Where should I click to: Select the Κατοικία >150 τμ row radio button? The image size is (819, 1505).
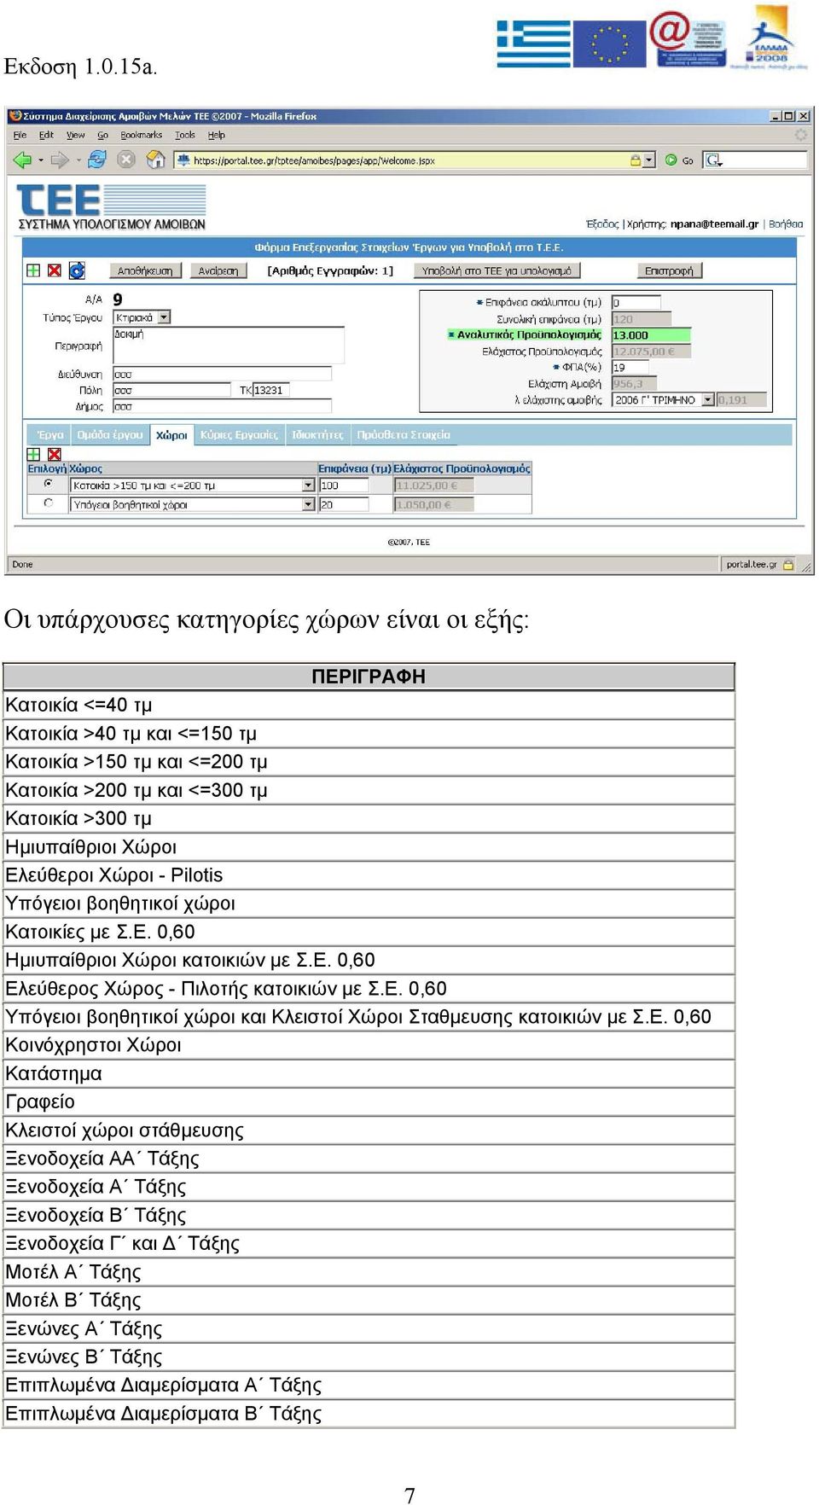click(x=49, y=484)
